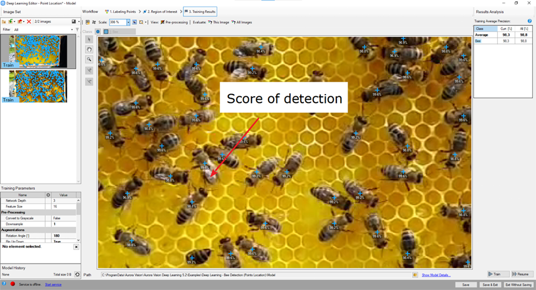Click Start service link
The height and width of the screenshot is (290, 536).
[x=54, y=284]
